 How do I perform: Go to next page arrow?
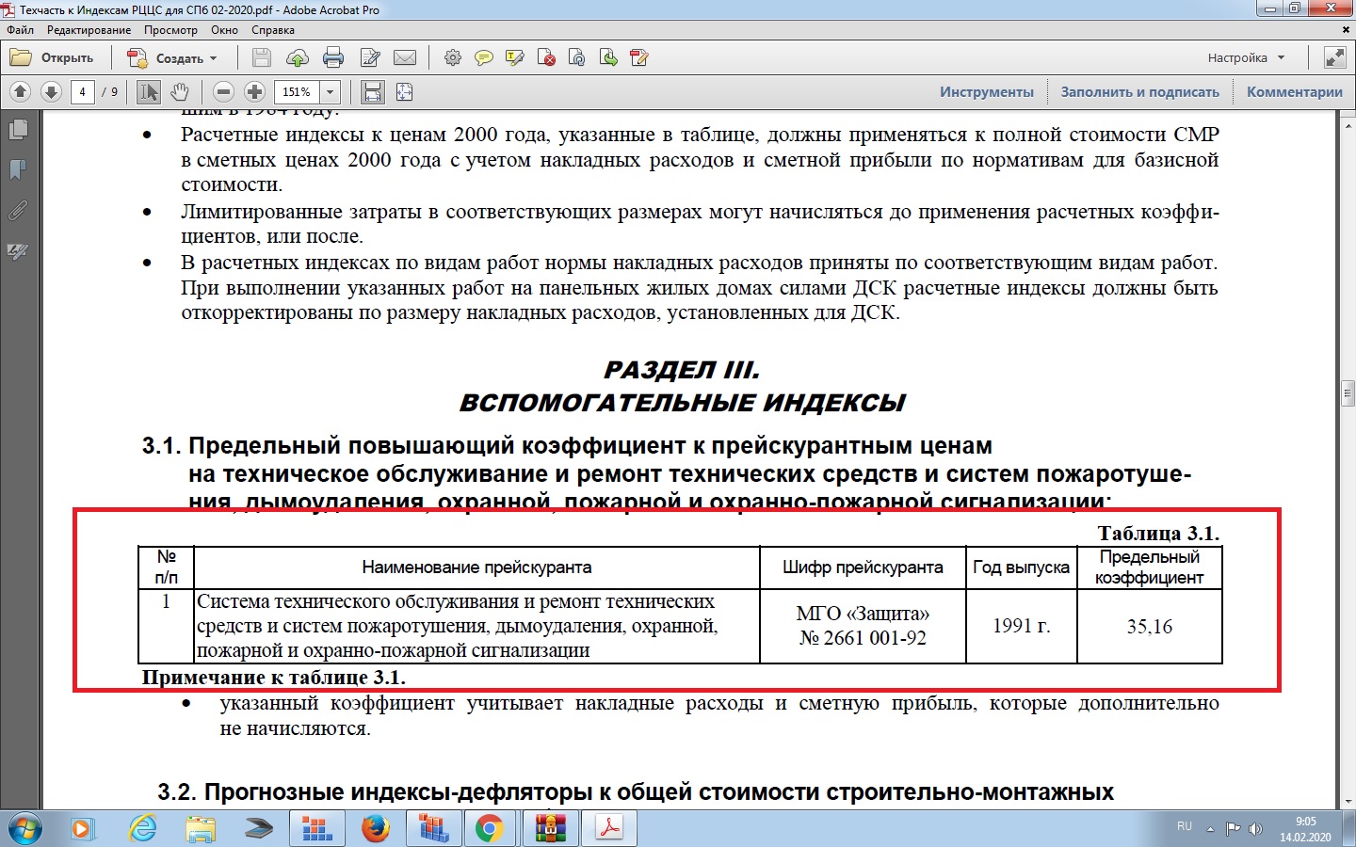(52, 92)
